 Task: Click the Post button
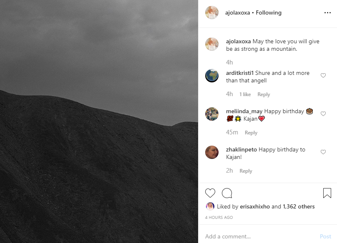[x=325, y=236]
